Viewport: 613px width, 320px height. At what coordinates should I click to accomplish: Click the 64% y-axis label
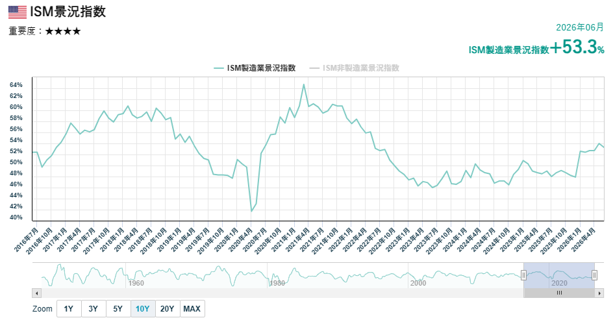click(16, 85)
